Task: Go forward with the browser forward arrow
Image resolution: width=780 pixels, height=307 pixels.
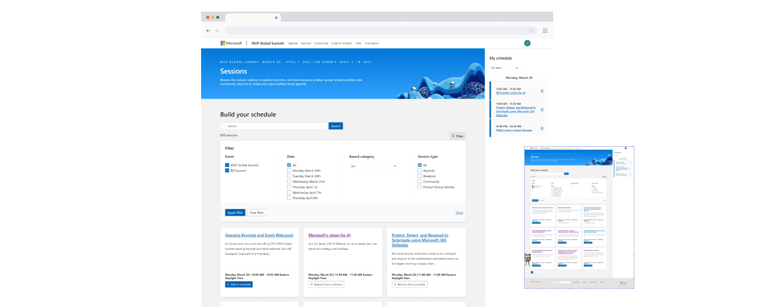Action: 216,30
